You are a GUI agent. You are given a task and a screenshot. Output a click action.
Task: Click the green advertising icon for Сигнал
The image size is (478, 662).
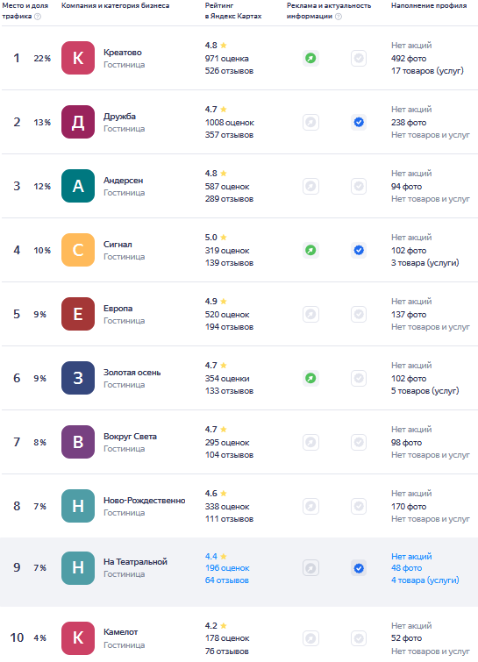click(310, 251)
